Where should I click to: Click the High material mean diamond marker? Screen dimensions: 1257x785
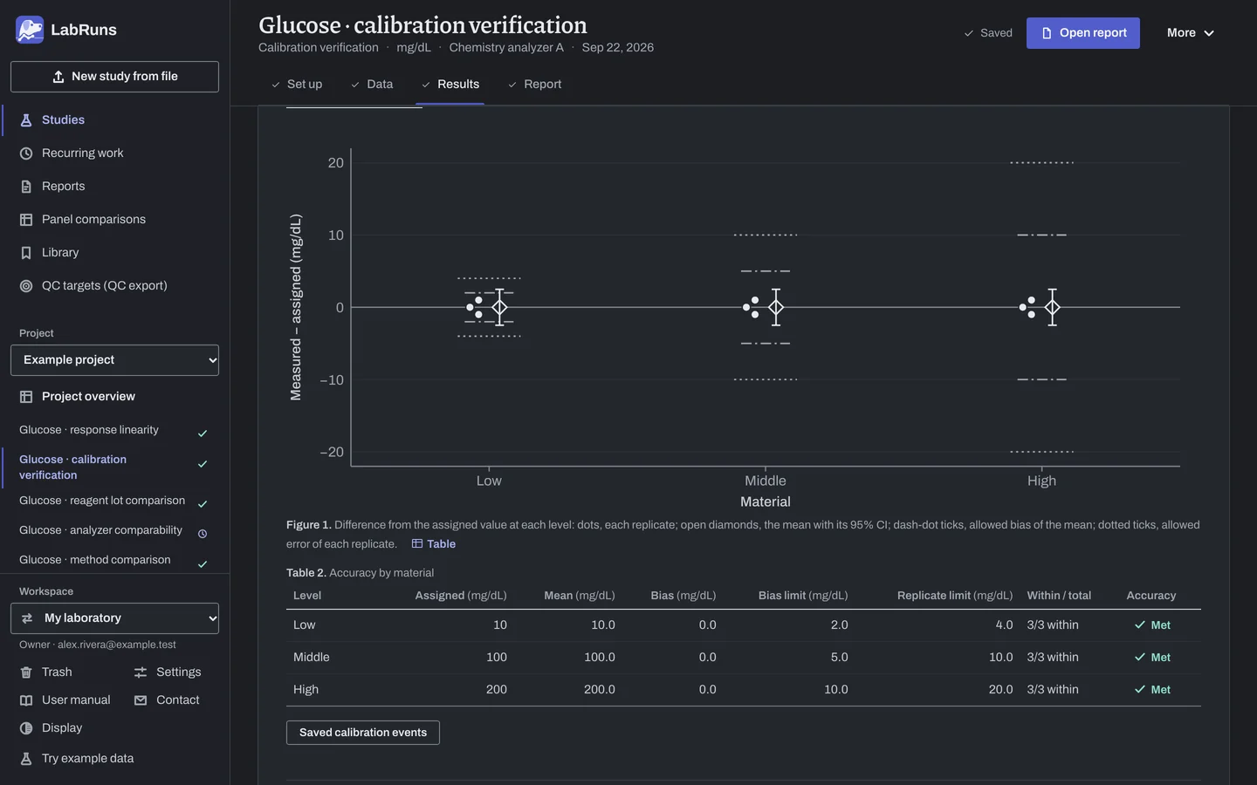tap(1053, 307)
